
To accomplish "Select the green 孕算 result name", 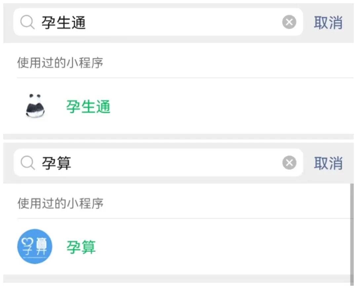I will (x=81, y=247).
